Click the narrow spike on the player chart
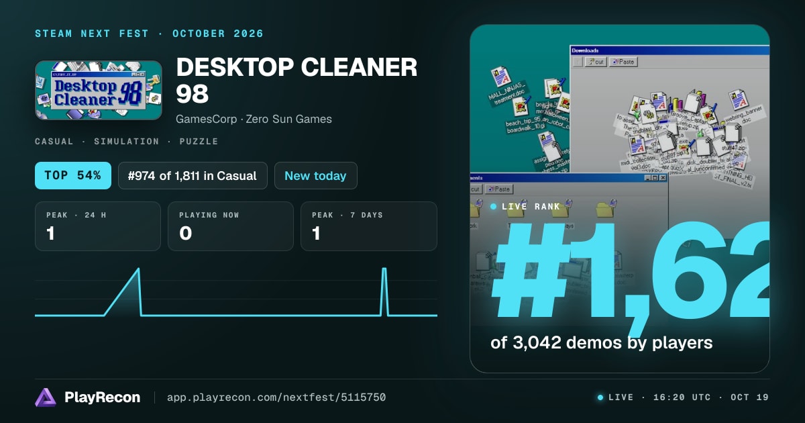The image size is (805, 423). pos(384,269)
